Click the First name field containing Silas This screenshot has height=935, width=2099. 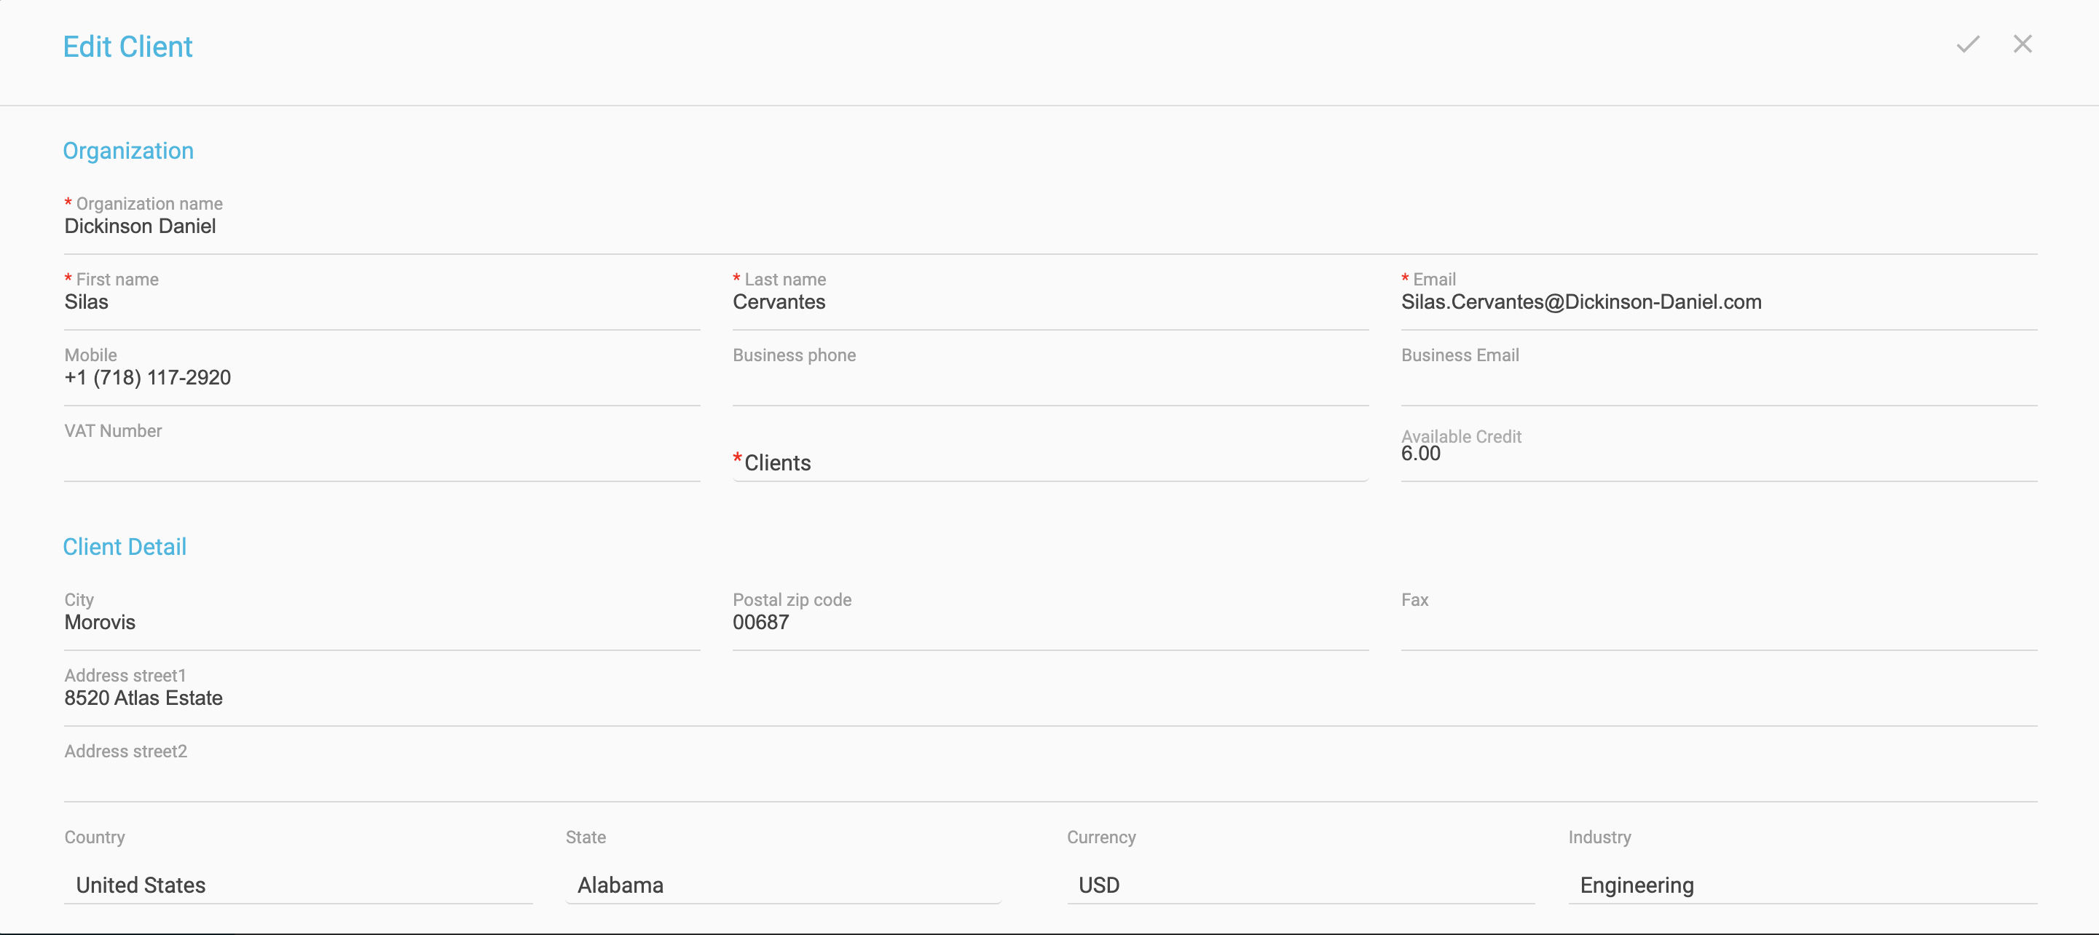382,302
